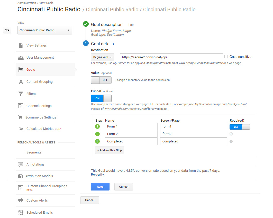
Task: Click the Scheduled Emails clock icon
Action: (21, 213)
